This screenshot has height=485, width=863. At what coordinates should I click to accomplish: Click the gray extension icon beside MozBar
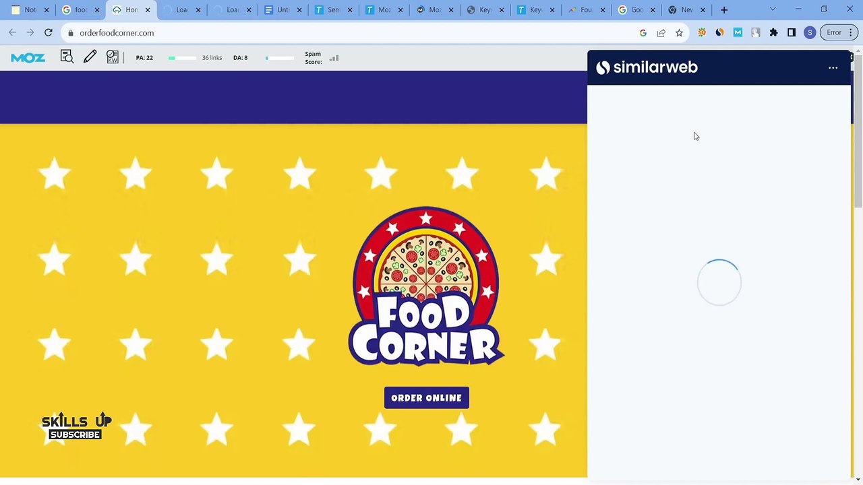pyautogui.click(x=756, y=32)
